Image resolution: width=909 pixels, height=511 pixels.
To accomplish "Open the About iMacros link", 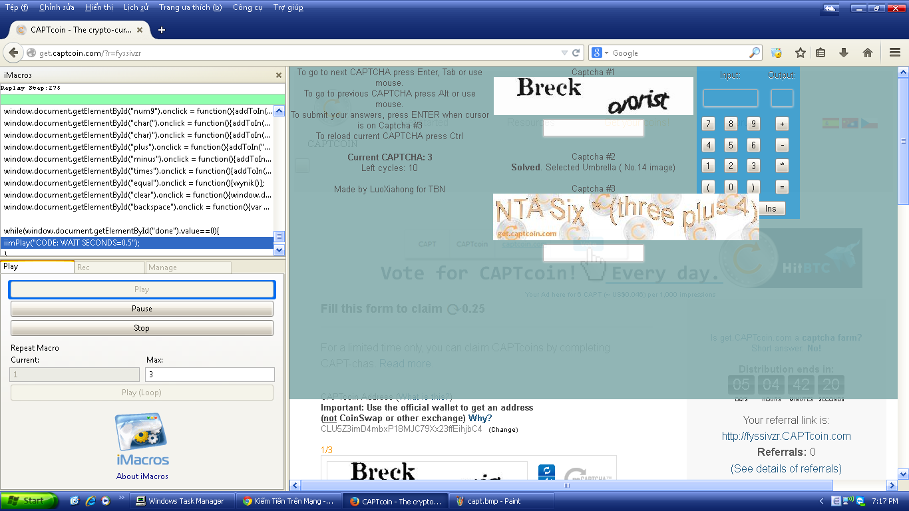I will tap(142, 476).
